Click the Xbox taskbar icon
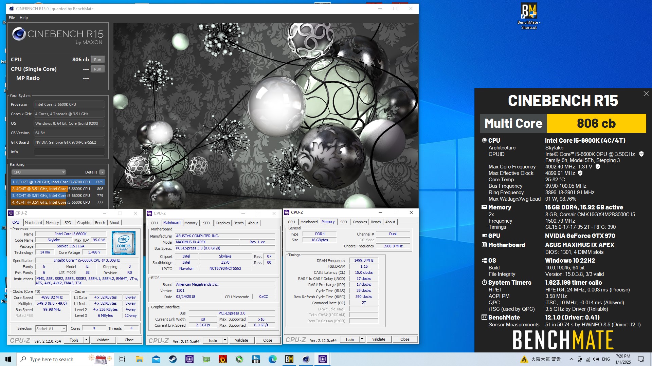Image resolution: width=652 pixels, height=366 pixels. (x=239, y=359)
